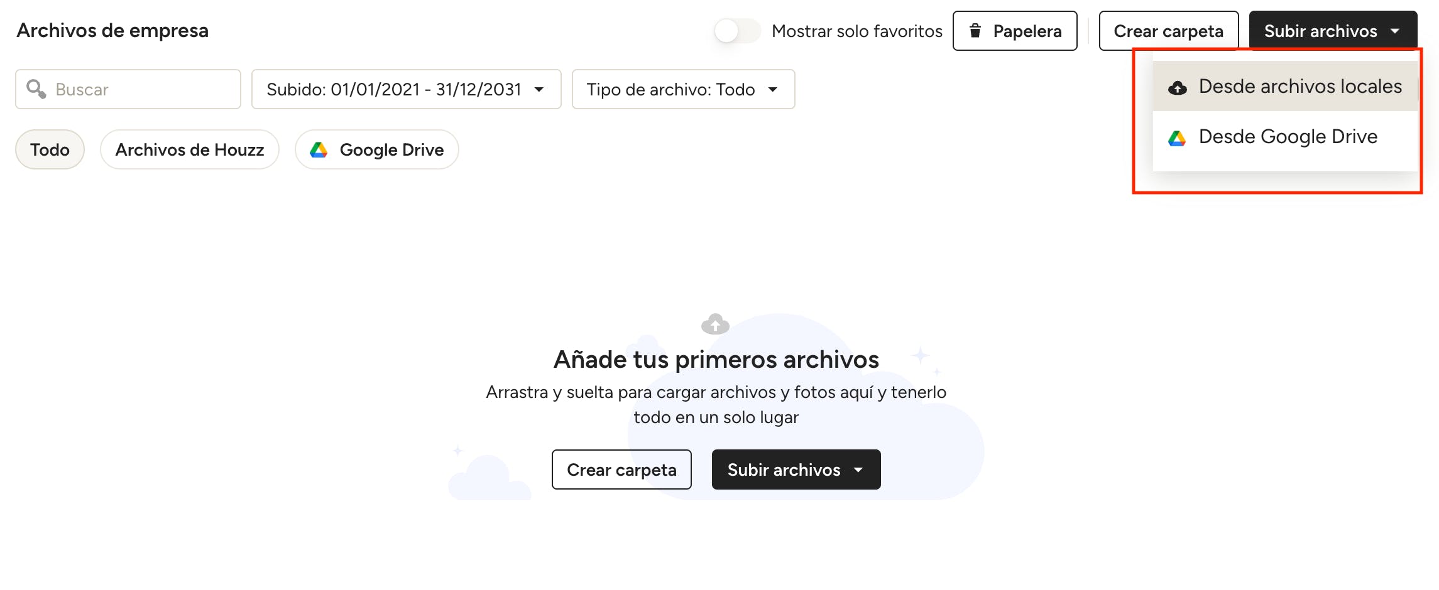Click the trash can icon on Papelera
The height and width of the screenshot is (590, 1439).
click(x=975, y=30)
